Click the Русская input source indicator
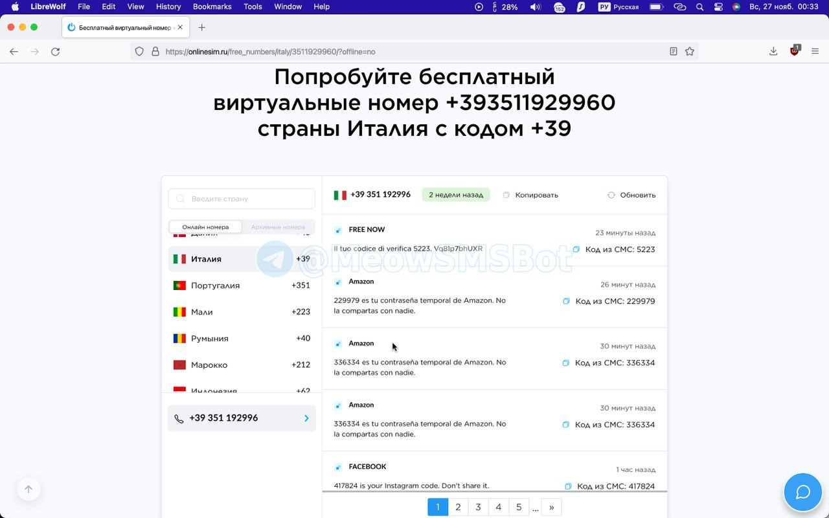This screenshot has width=829, height=518. click(x=619, y=6)
